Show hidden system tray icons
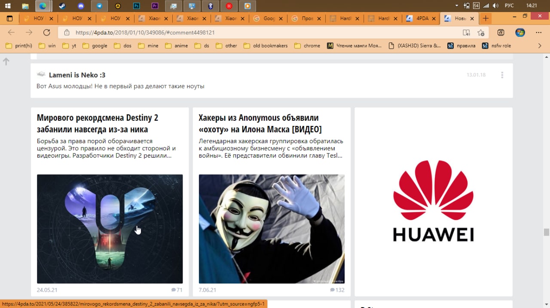Image resolution: width=550 pixels, height=308 pixels. (457, 6)
